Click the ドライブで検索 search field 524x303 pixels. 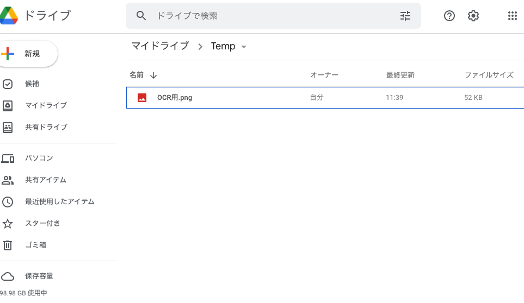click(x=273, y=16)
